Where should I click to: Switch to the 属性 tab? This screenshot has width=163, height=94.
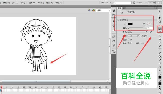tap(119, 8)
